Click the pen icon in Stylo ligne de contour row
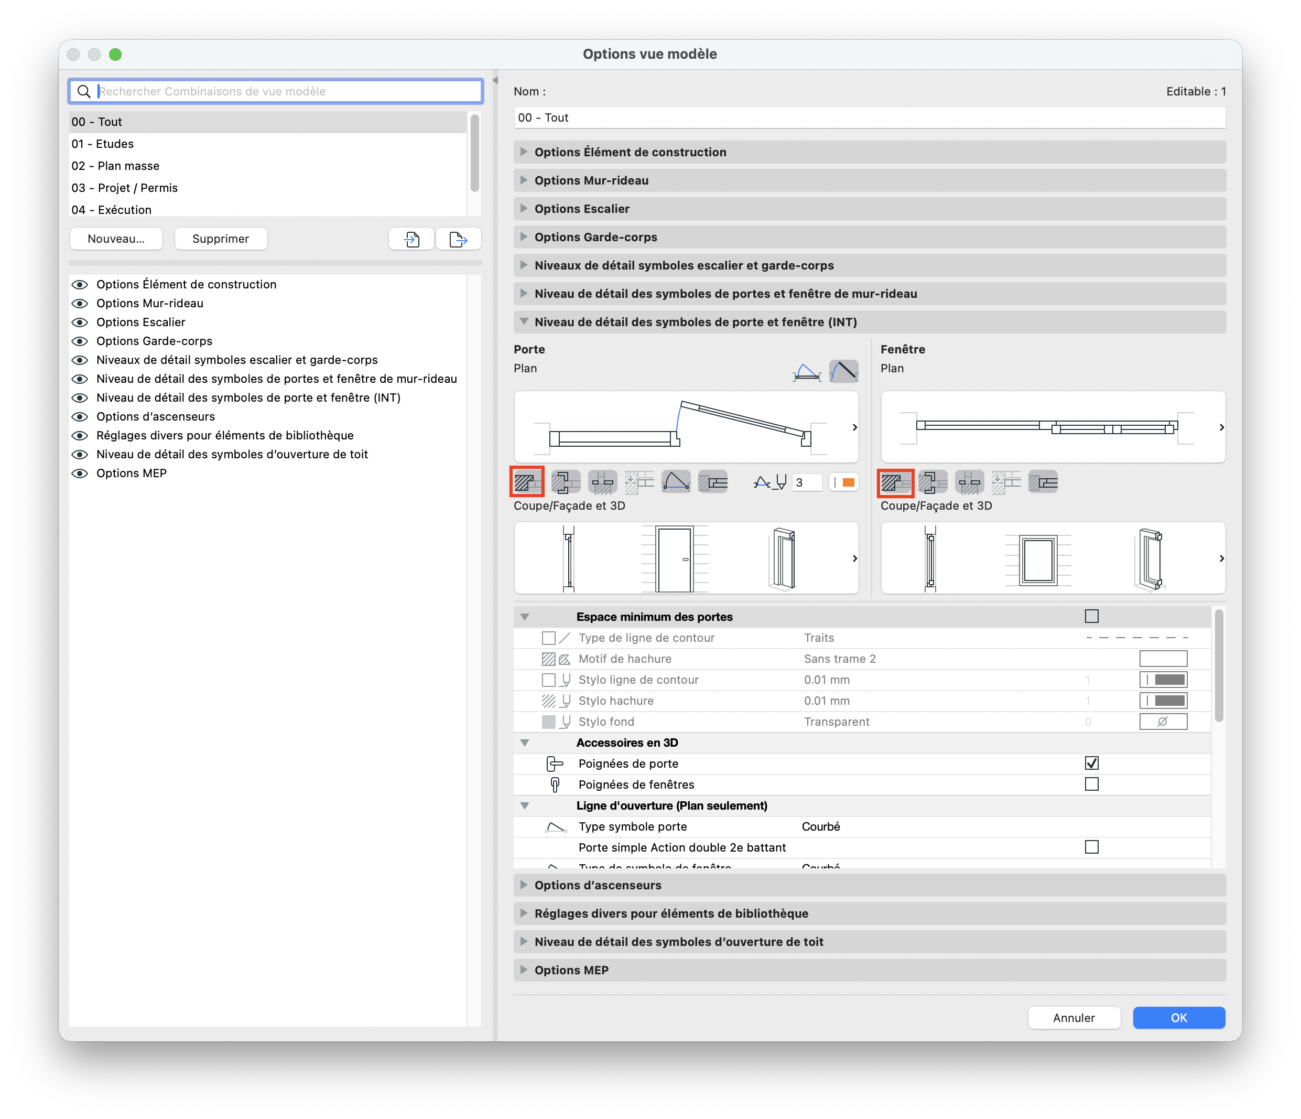Screen dimensions: 1301x1119 pos(565,680)
